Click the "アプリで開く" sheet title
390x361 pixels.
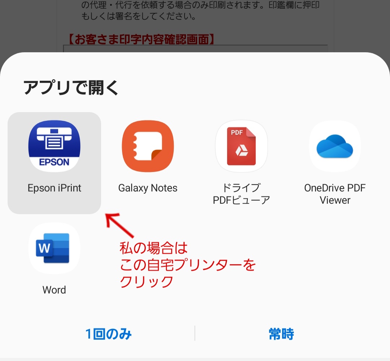[x=71, y=88]
